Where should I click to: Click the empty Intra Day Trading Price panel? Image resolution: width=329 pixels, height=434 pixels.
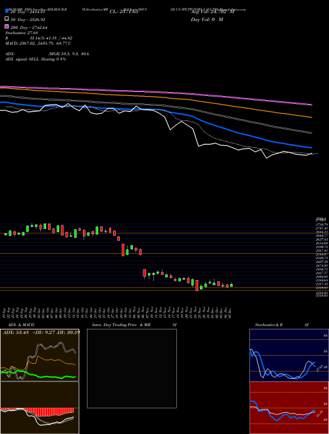pyautogui.click(x=132, y=368)
